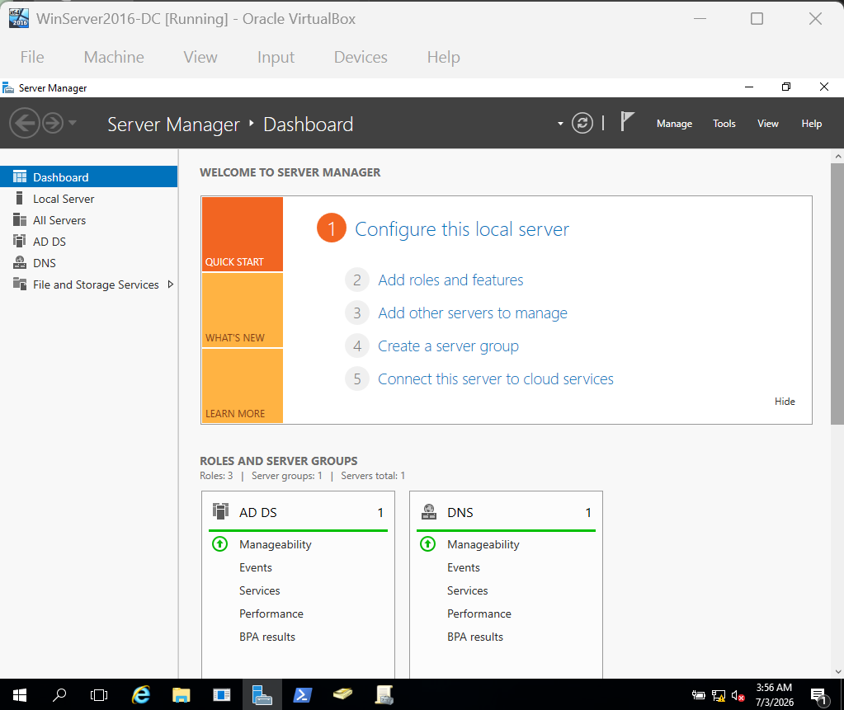Click the AD DS tile role icon
This screenshot has width=844, height=710.
pyautogui.click(x=220, y=511)
